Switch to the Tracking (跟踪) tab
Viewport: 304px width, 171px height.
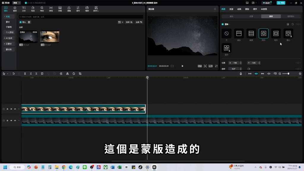click(247, 9)
